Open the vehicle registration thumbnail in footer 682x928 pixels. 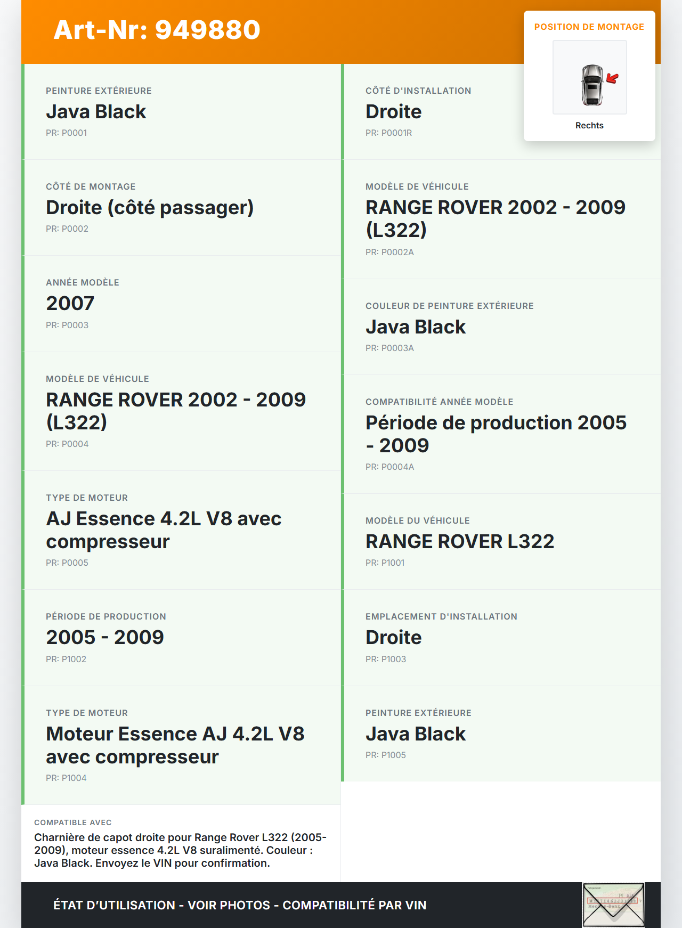(x=613, y=905)
